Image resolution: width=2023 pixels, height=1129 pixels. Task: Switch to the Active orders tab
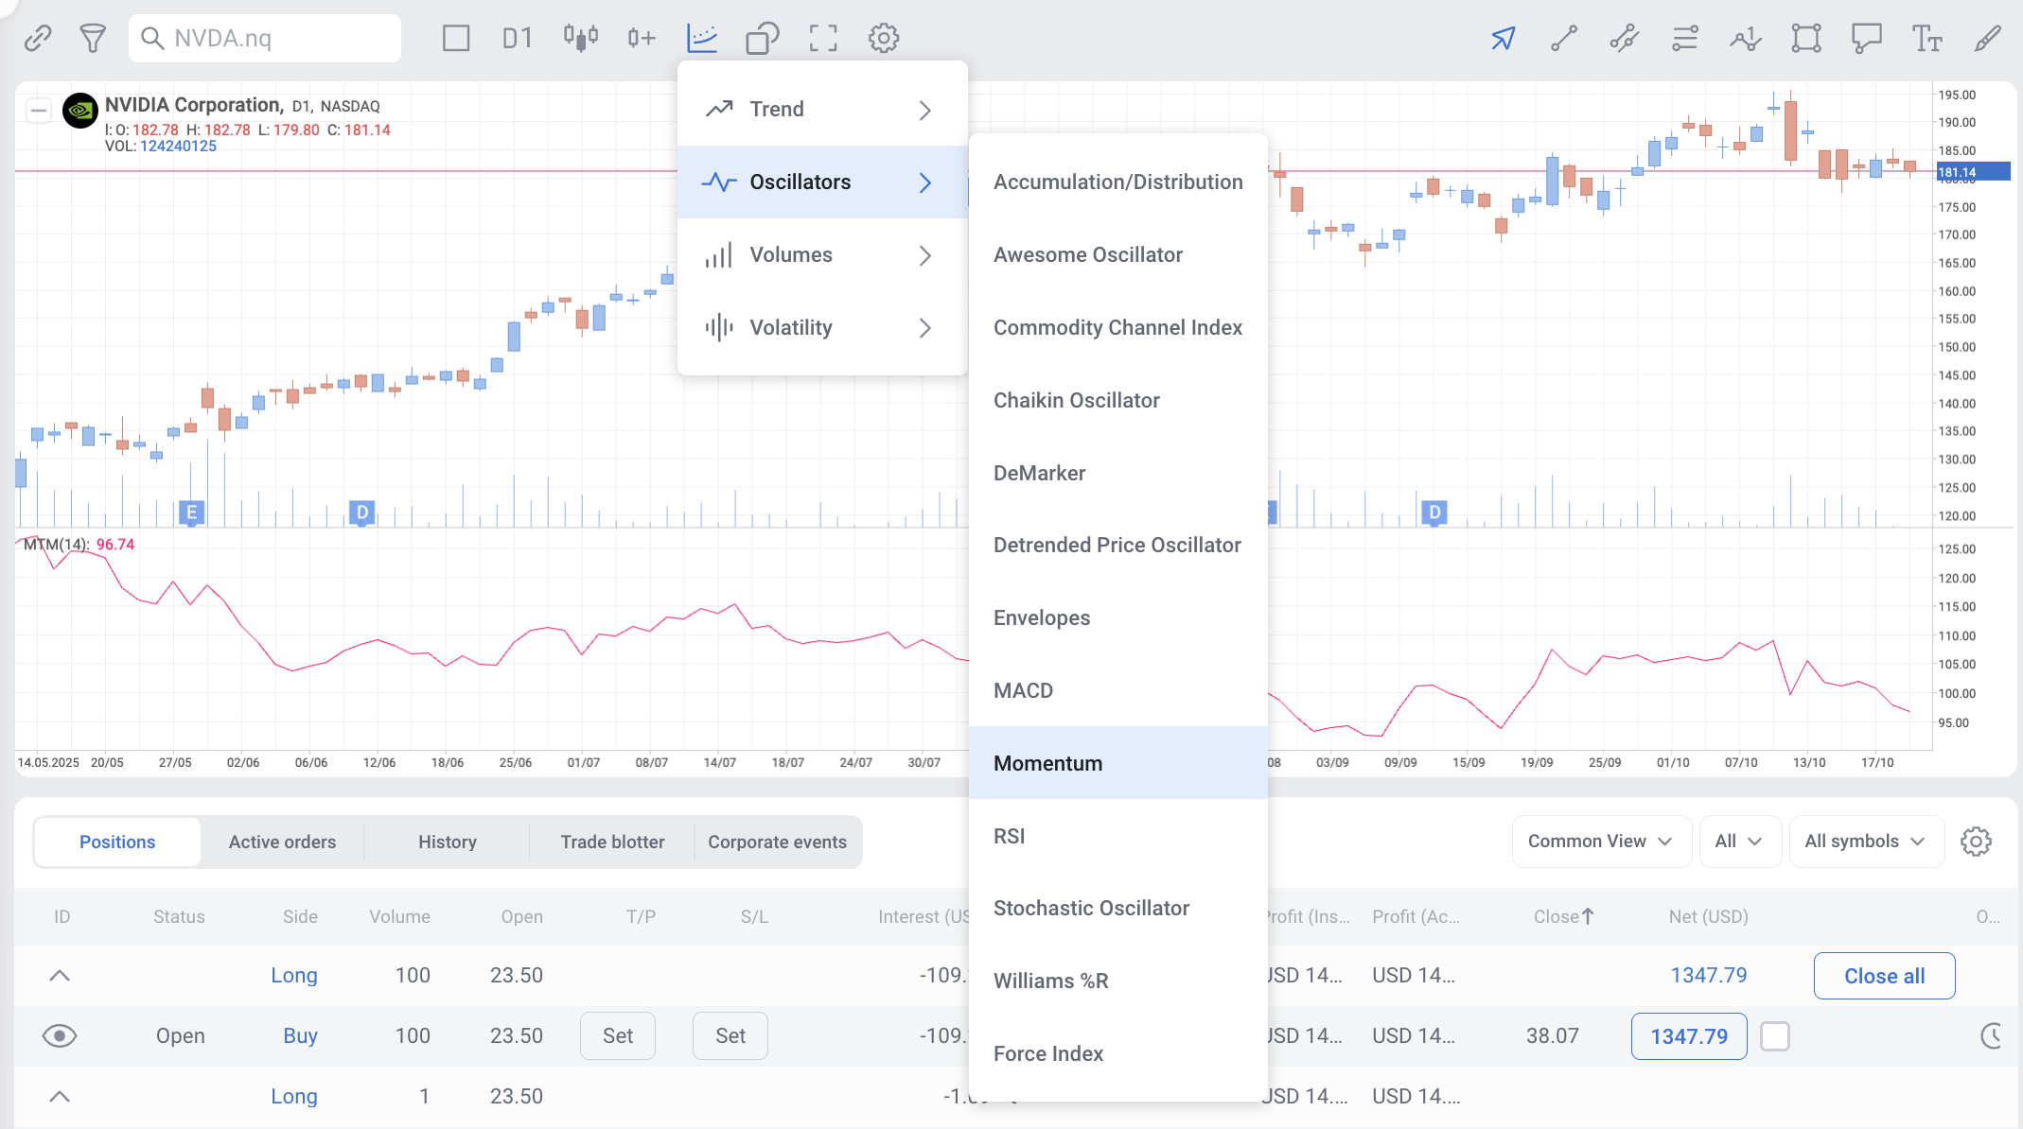tap(282, 842)
